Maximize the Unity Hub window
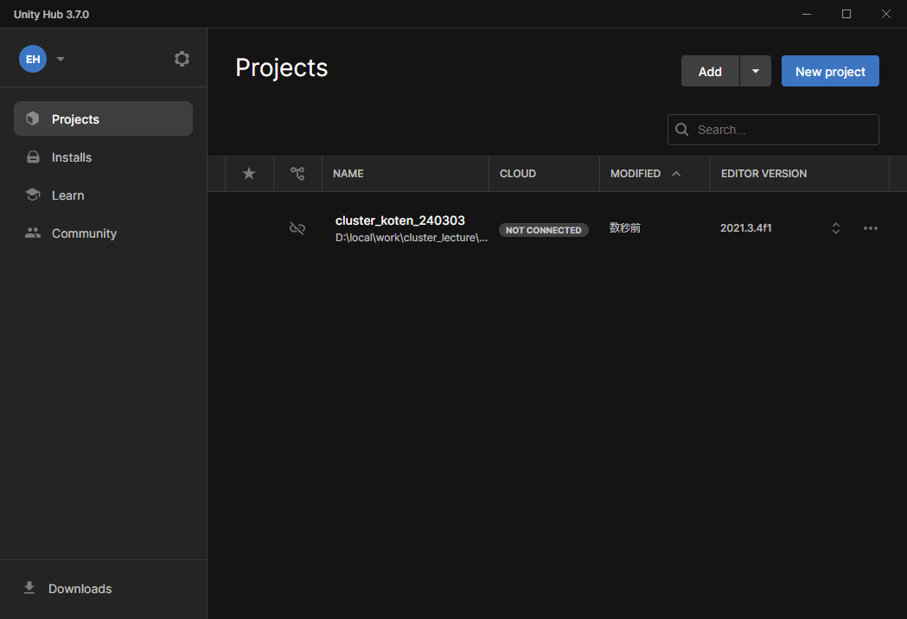This screenshot has height=619, width=907. (846, 14)
